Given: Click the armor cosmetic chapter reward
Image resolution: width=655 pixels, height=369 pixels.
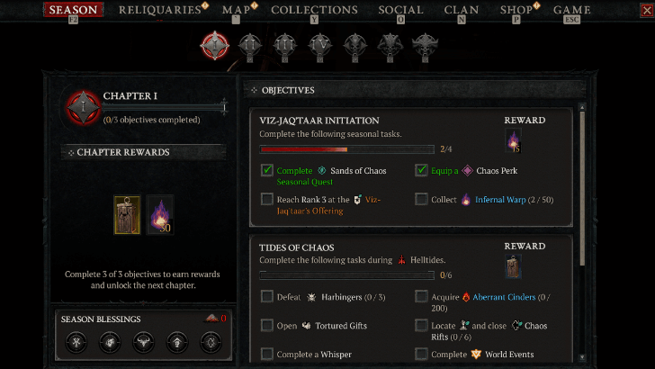Looking at the screenshot, I should (127, 214).
